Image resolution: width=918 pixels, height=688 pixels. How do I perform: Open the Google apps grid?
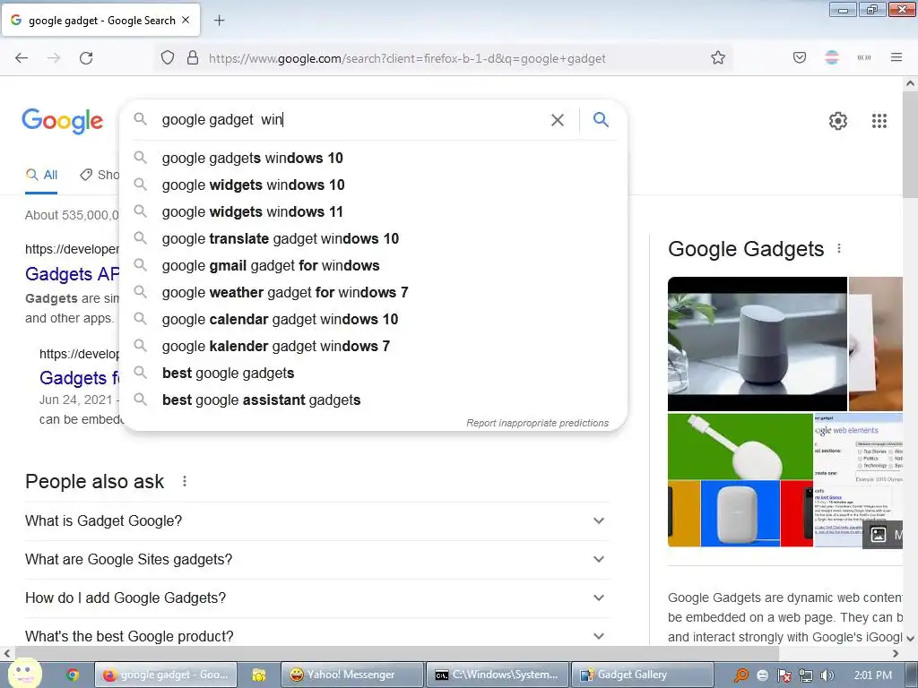pyautogui.click(x=879, y=121)
